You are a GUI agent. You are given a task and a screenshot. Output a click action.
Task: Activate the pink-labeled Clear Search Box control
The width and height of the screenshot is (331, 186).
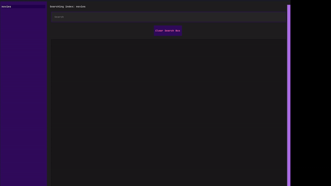pos(168,30)
